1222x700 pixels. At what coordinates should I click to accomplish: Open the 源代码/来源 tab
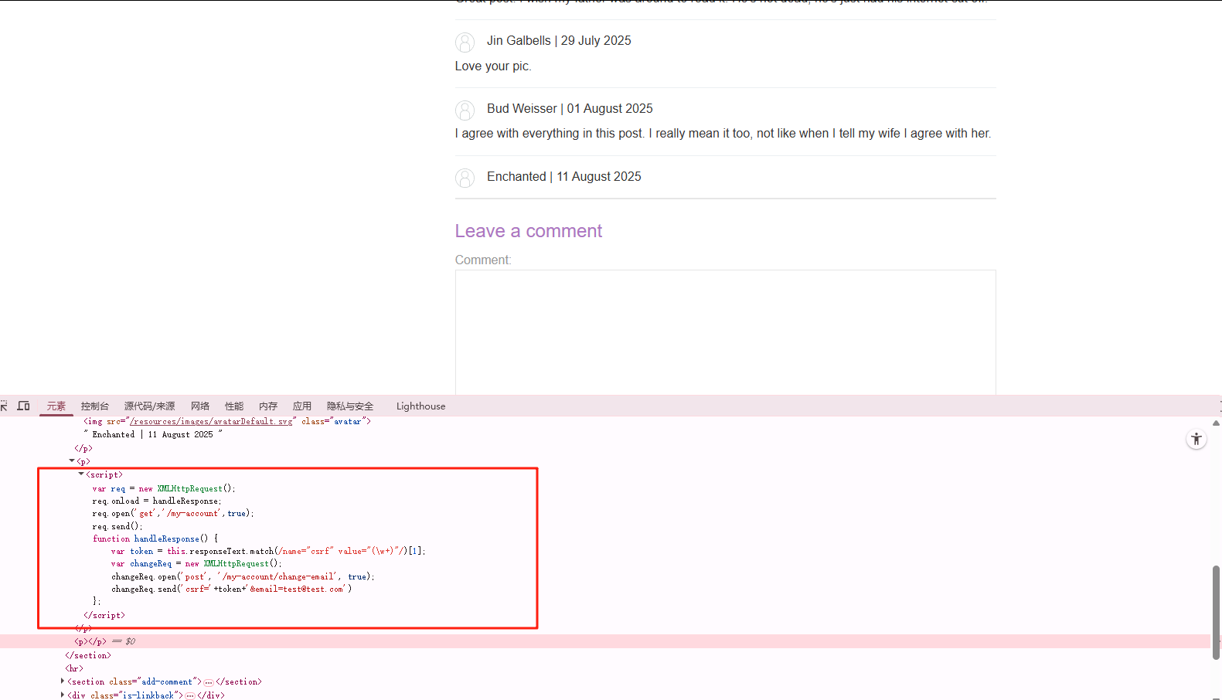click(150, 406)
